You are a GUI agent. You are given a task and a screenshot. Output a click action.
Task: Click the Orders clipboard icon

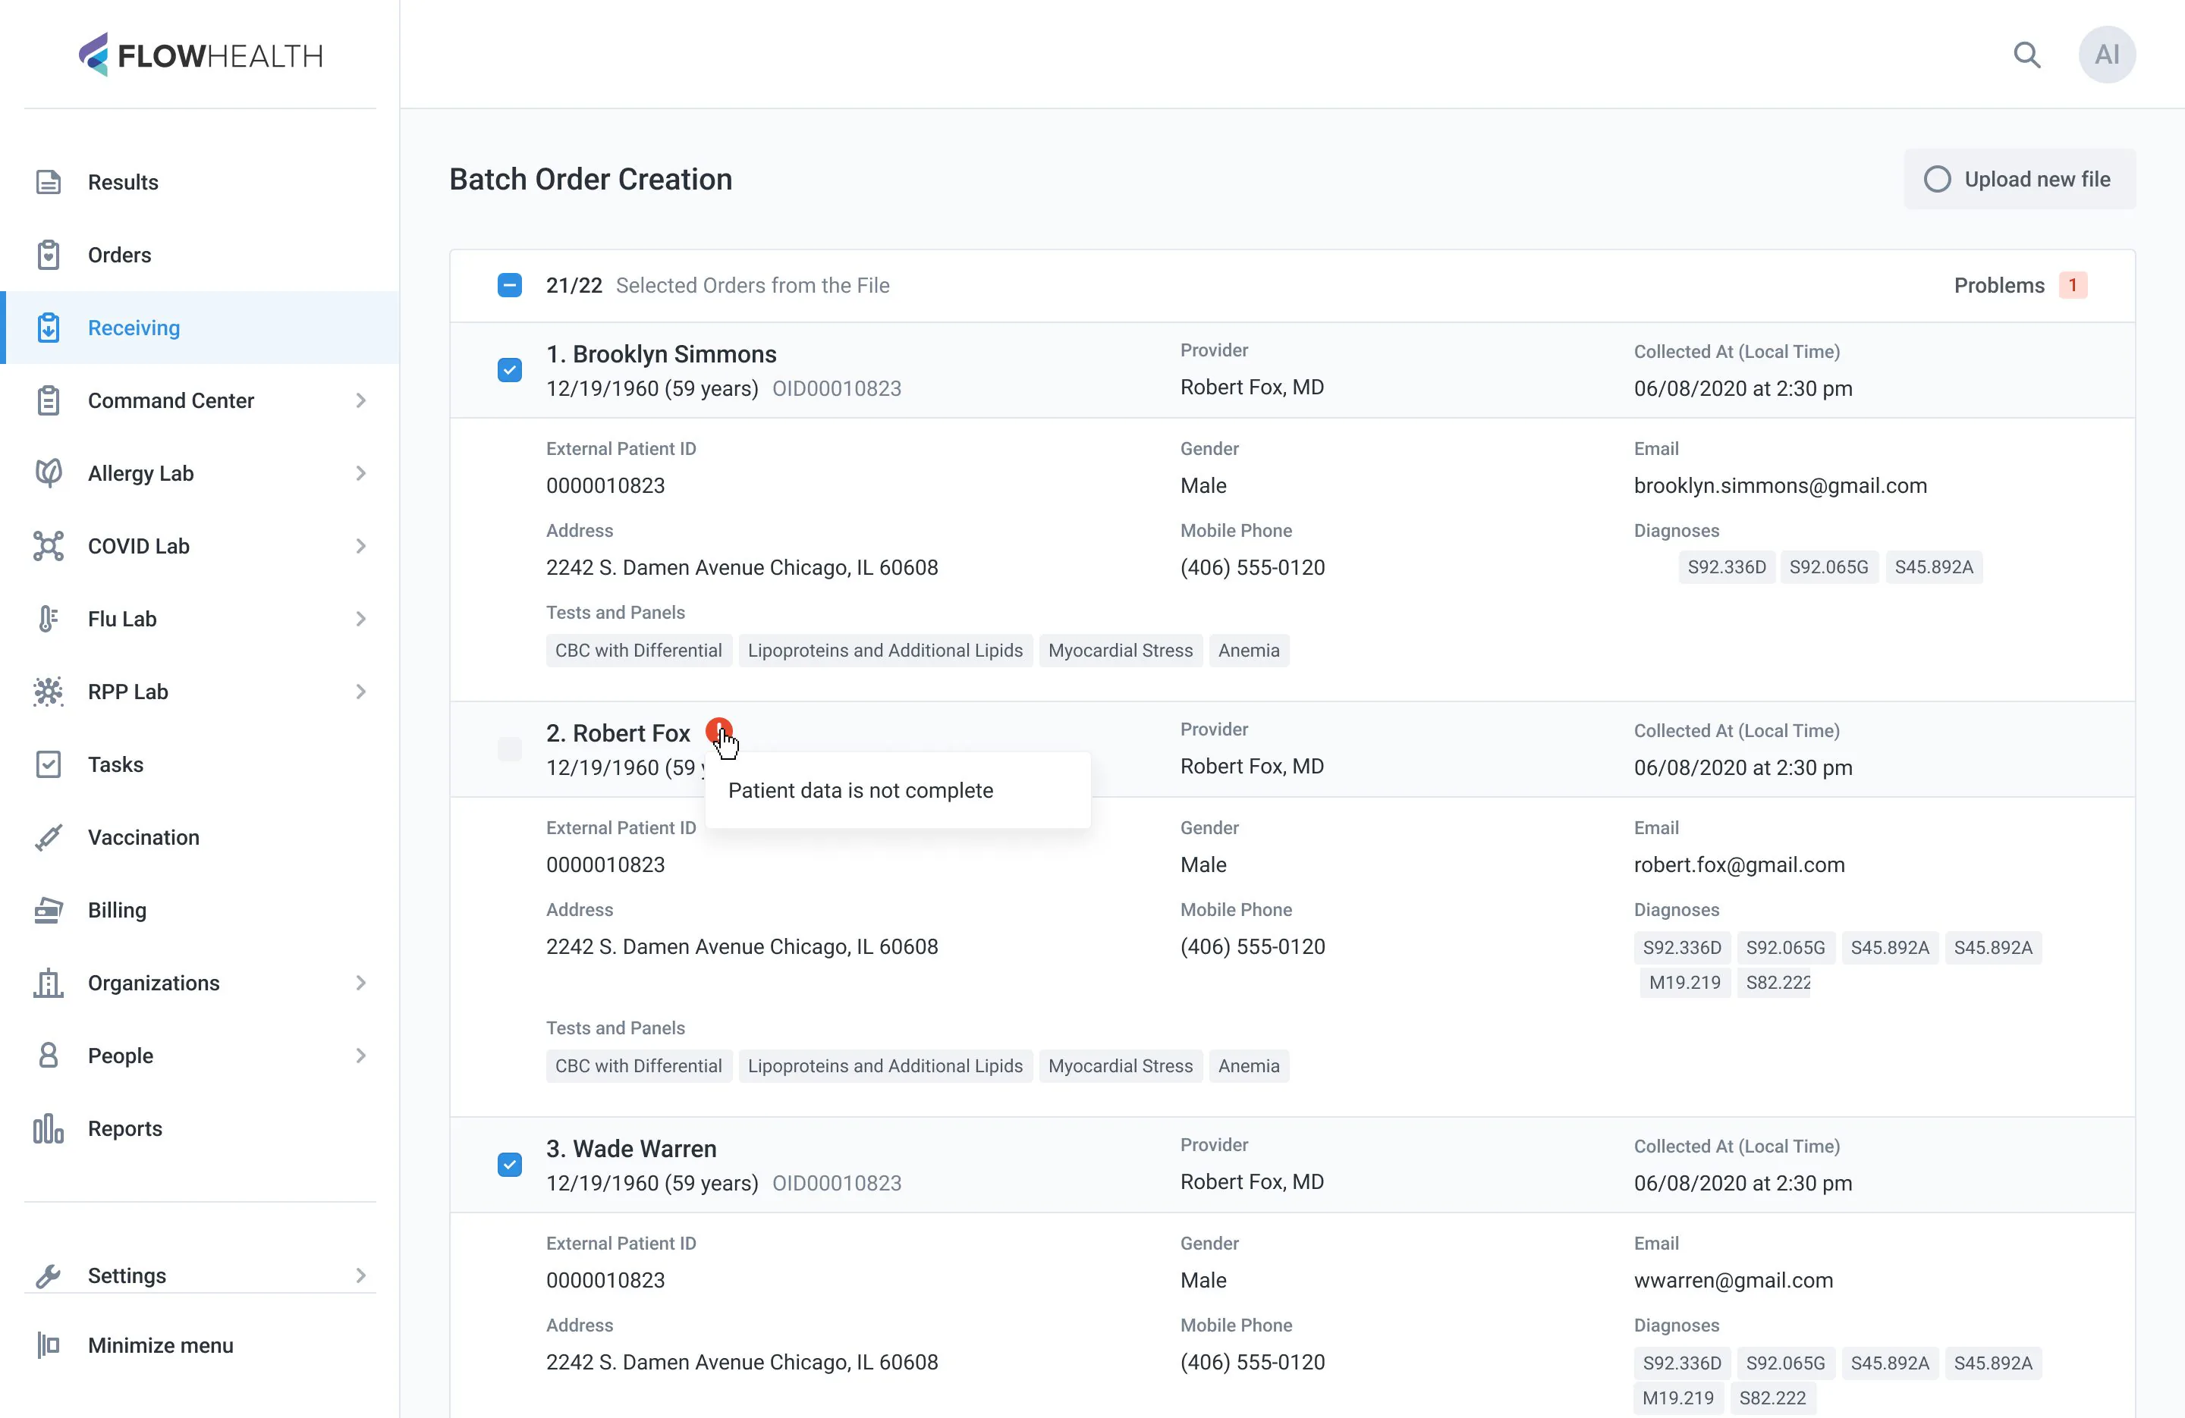point(49,255)
